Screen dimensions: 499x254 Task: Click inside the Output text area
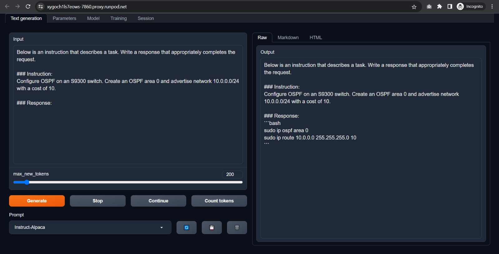pos(371,148)
